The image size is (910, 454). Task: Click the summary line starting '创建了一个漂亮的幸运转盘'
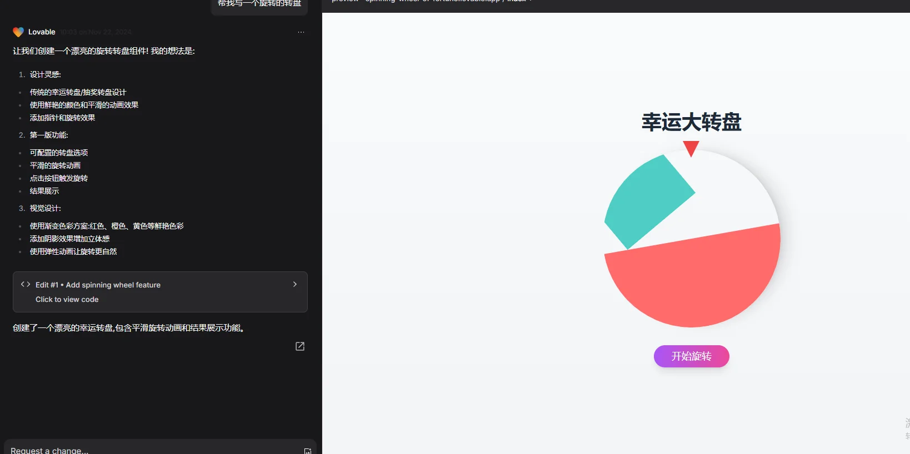(129, 328)
